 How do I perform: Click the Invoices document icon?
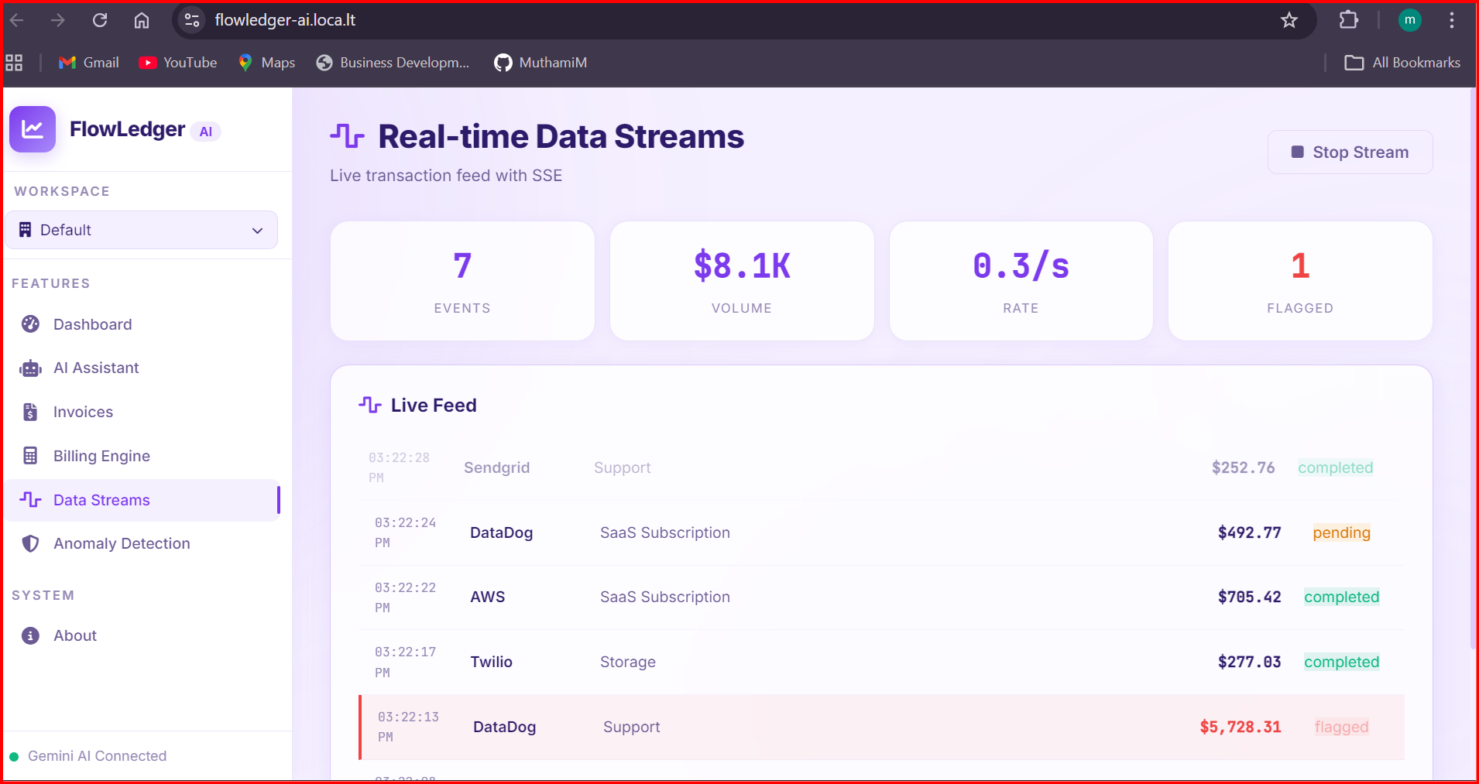[30, 412]
